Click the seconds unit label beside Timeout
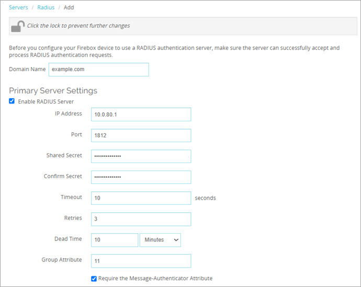 pos(205,198)
